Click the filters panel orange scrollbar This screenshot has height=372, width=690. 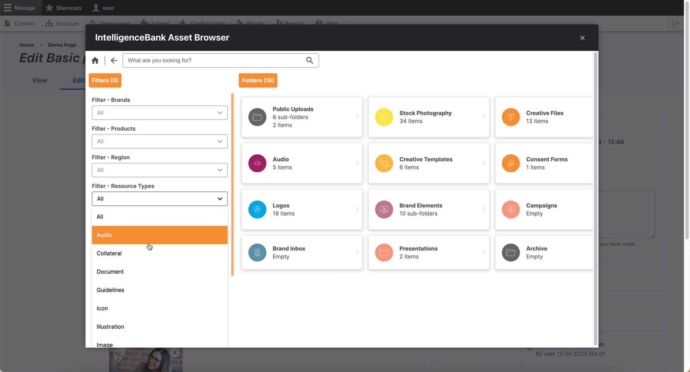point(232,185)
